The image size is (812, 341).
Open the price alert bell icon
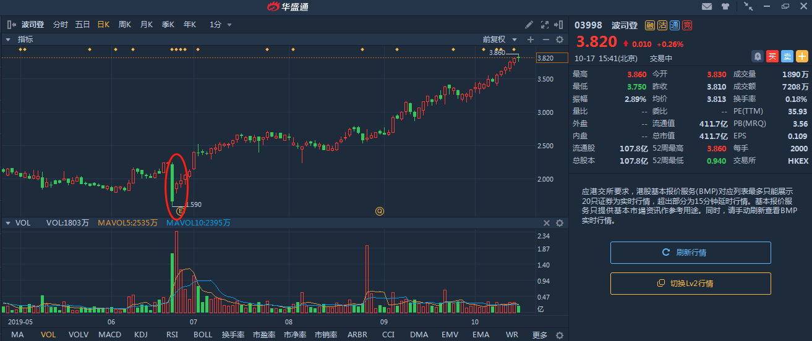pyautogui.click(x=758, y=56)
